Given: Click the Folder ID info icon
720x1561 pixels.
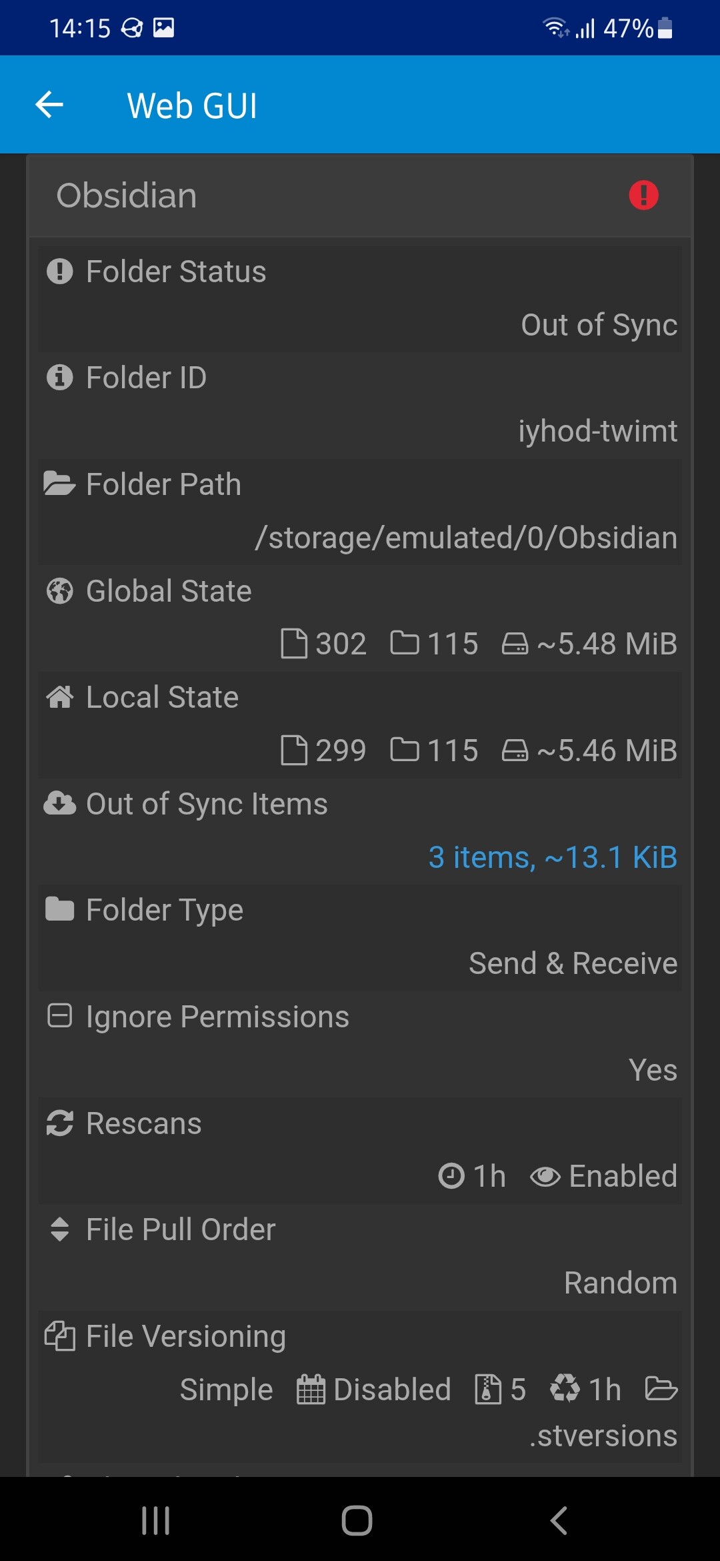Looking at the screenshot, I should (x=60, y=378).
